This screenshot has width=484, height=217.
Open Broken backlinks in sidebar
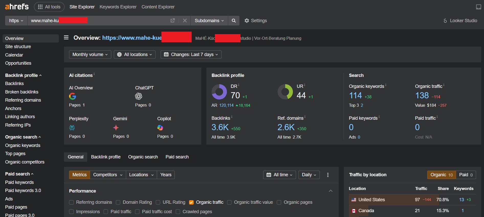(22, 92)
